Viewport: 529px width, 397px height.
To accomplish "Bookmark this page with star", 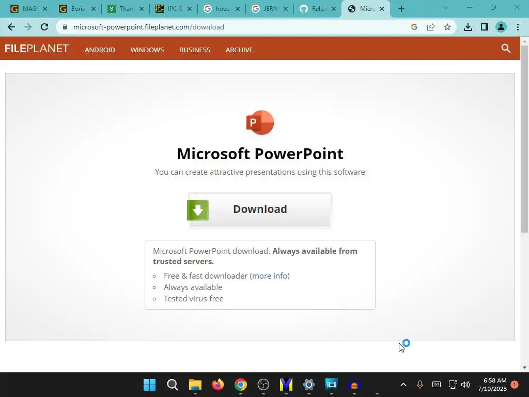I will (447, 27).
